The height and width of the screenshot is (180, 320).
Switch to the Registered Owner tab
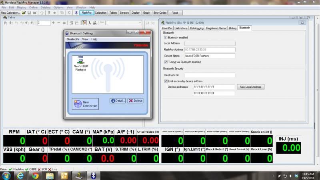216,28
